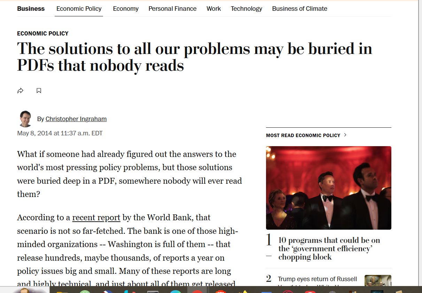Image resolution: width=422 pixels, height=293 pixels.
Task: Open the Technology section
Action: (x=246, y=9)
